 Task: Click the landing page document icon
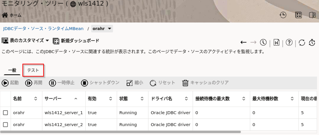(x=276, y=42)
